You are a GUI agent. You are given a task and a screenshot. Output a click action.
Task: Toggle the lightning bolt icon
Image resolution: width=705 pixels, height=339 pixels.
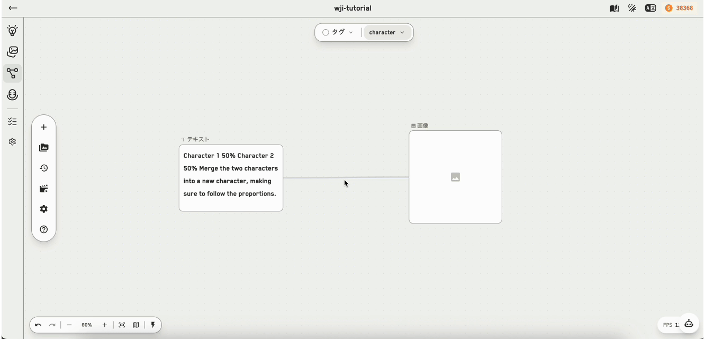153,325
